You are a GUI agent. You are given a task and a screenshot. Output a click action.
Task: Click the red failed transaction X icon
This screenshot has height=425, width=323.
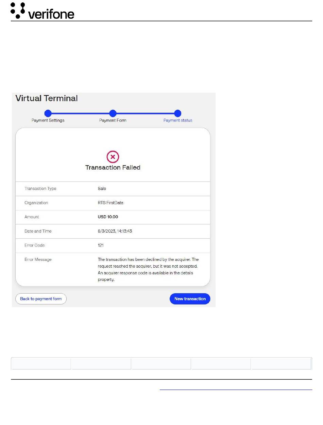point(113,157)
